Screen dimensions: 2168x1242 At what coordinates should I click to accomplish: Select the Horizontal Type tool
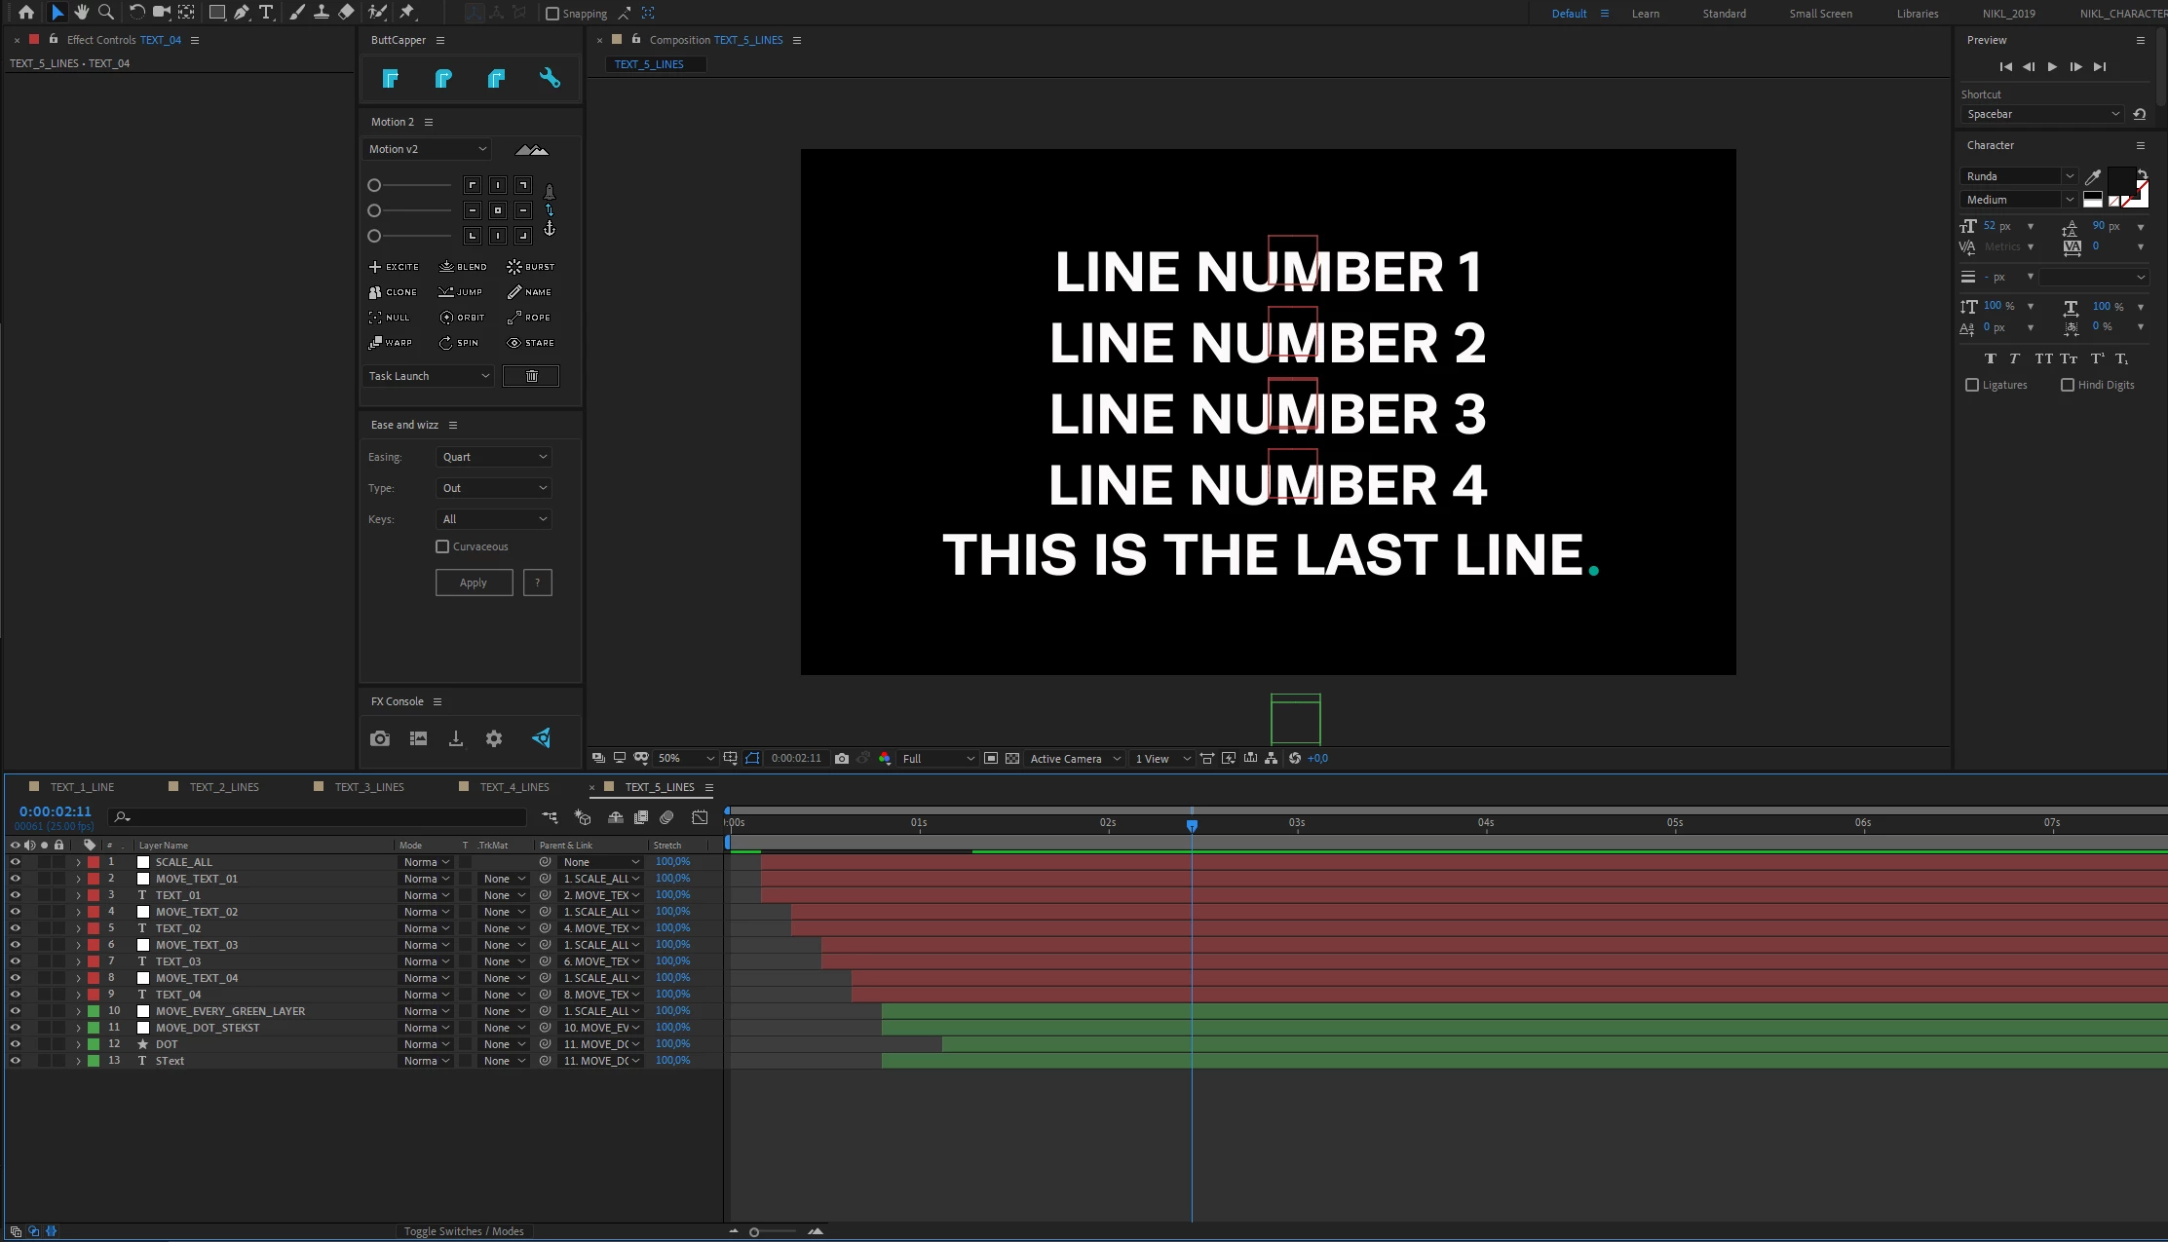click(x=265, y=13)
